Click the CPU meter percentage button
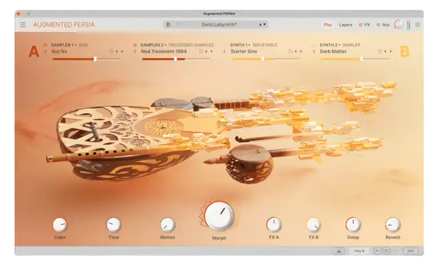 tap(411, 251)
